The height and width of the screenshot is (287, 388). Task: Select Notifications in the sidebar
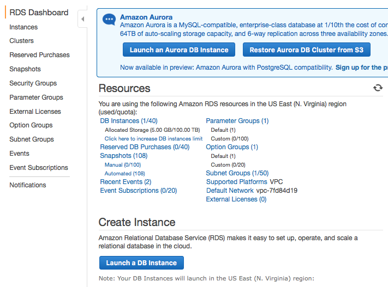(x=28, y=185)
